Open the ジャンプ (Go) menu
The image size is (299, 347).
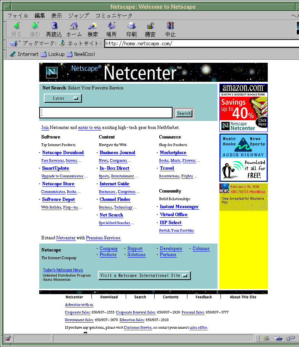click(78, 16)
